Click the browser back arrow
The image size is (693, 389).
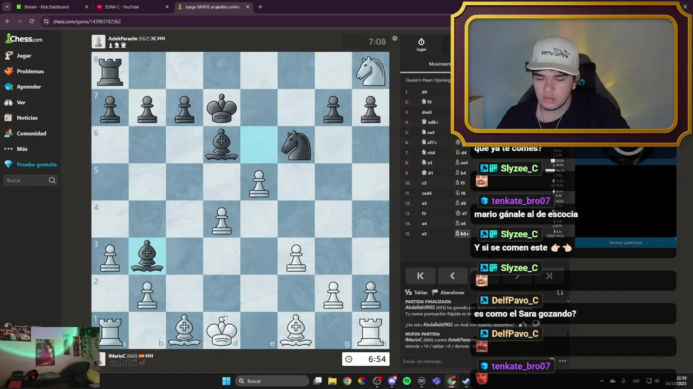7,22
